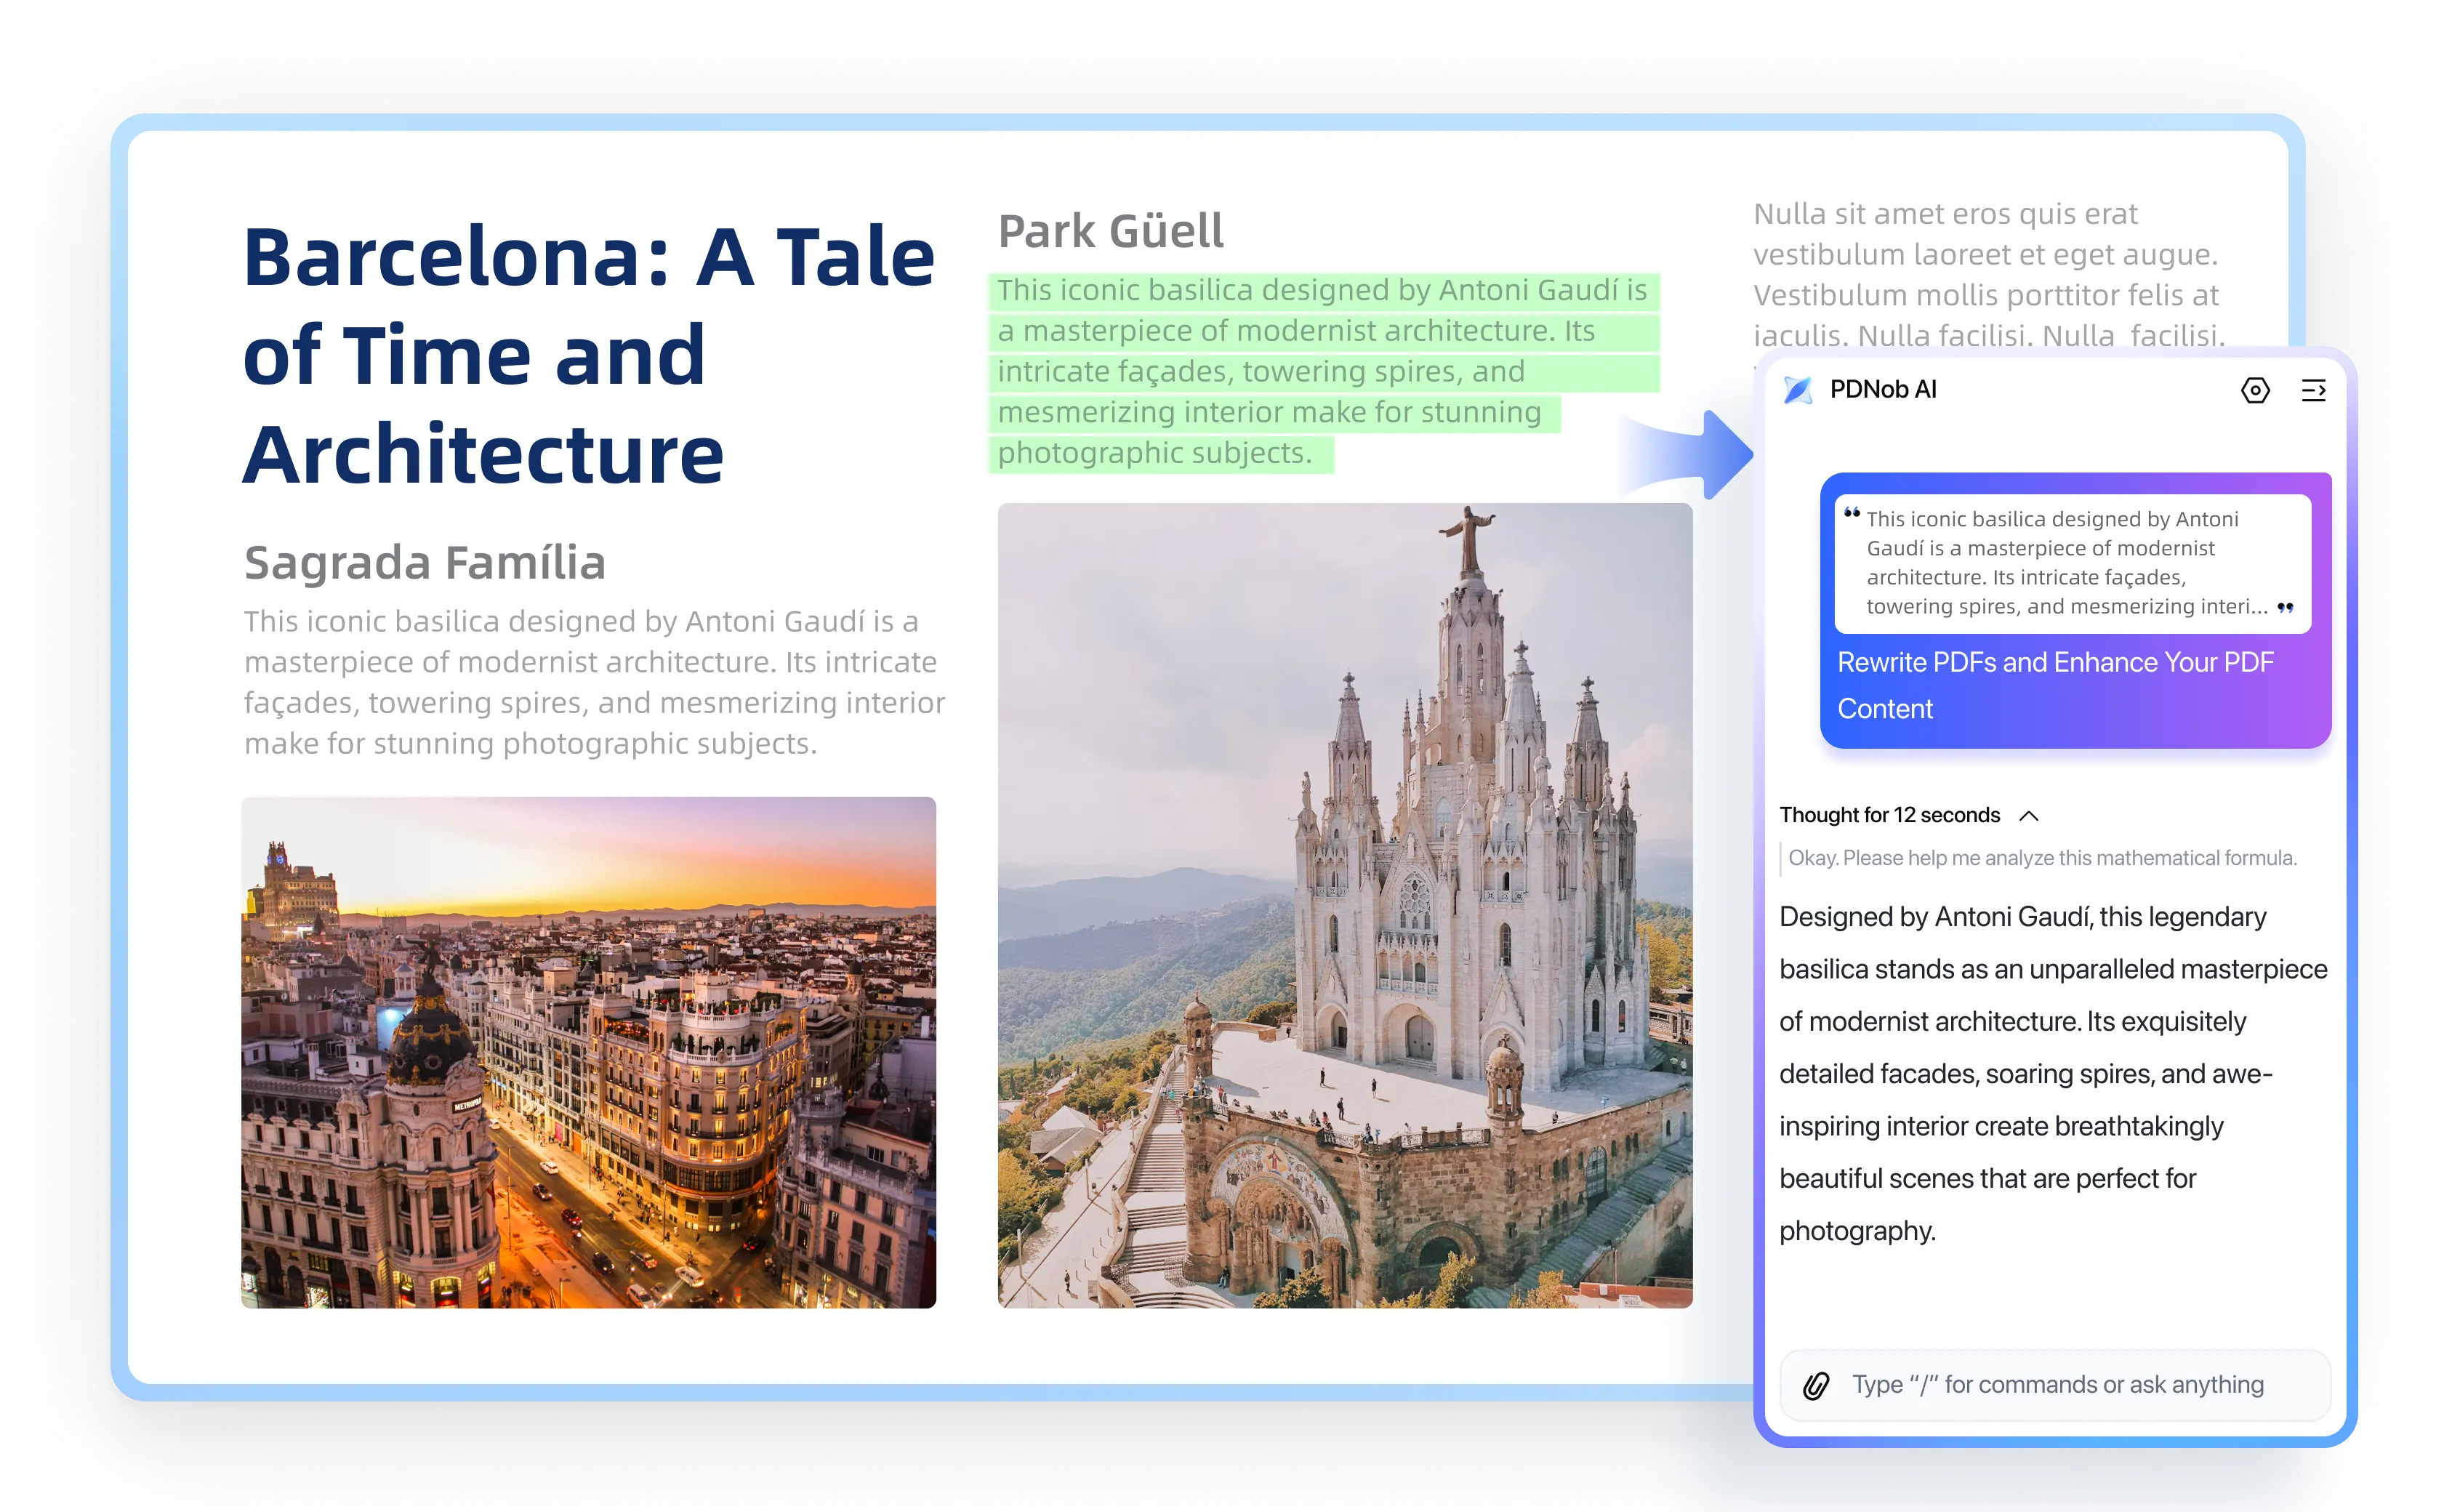
Task: Click the PDNob AI logo icon
Action: tap(1798, 390)
